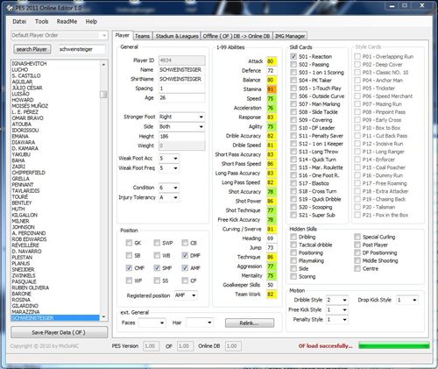The image size is (438, 369).
Task: Click the Attack ability value 80
Action: click(272, 61)
